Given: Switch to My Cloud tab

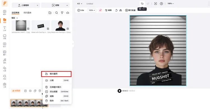Looking at the screenshot, I should pyautogui.click(x=27, y=13).
